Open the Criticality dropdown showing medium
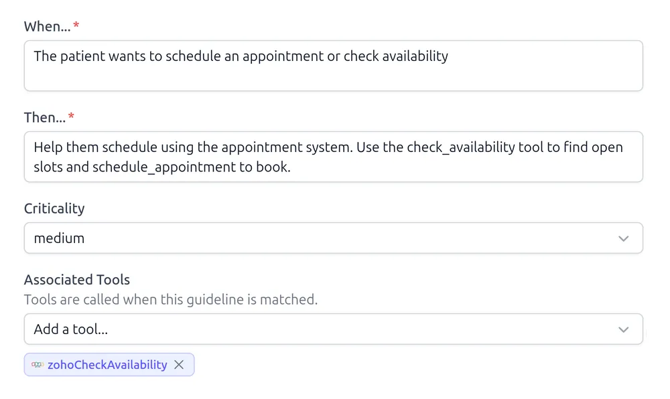The image size is (670, 399). point(333,238)
